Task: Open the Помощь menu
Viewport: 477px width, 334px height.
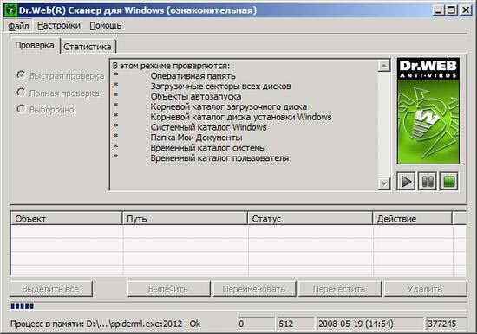Action: tap(106, 26)
